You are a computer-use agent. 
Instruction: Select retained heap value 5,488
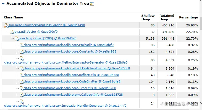coord(170,45)
